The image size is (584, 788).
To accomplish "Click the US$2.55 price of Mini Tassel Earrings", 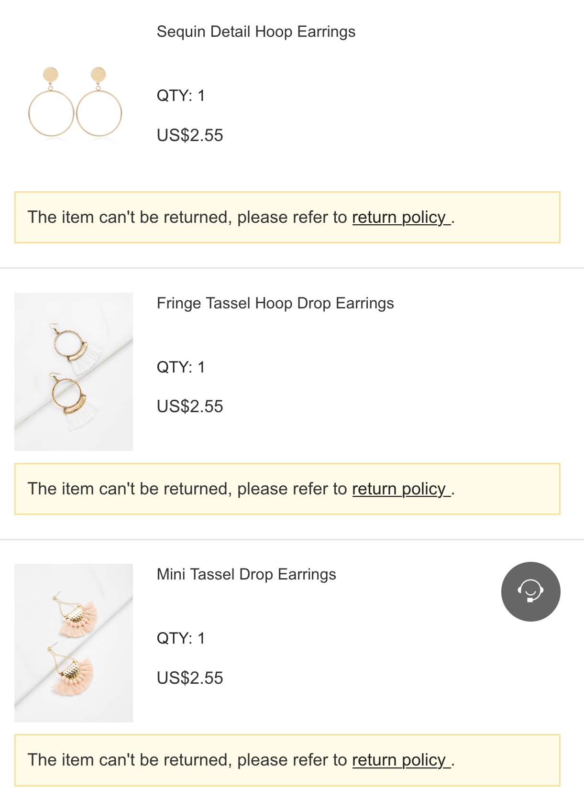I will click(190, 678).
